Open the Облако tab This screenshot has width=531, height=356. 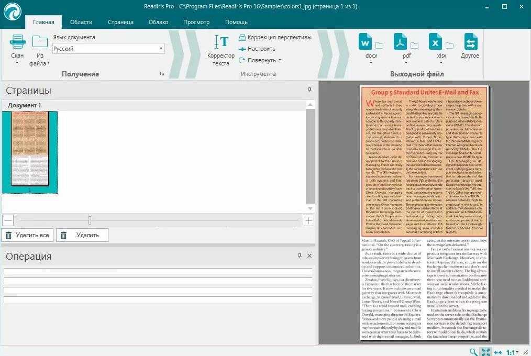coord(158,22)
